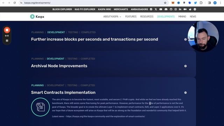Open the Instagram icon

point(176,9)
